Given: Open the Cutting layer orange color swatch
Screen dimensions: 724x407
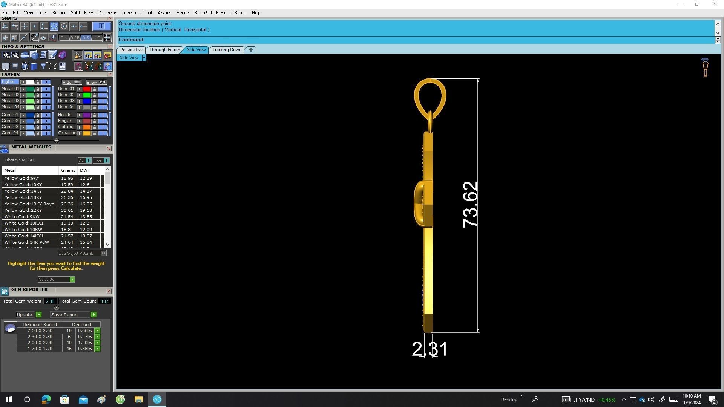Looking at the screenshot, I should click(x=87, y=127).
